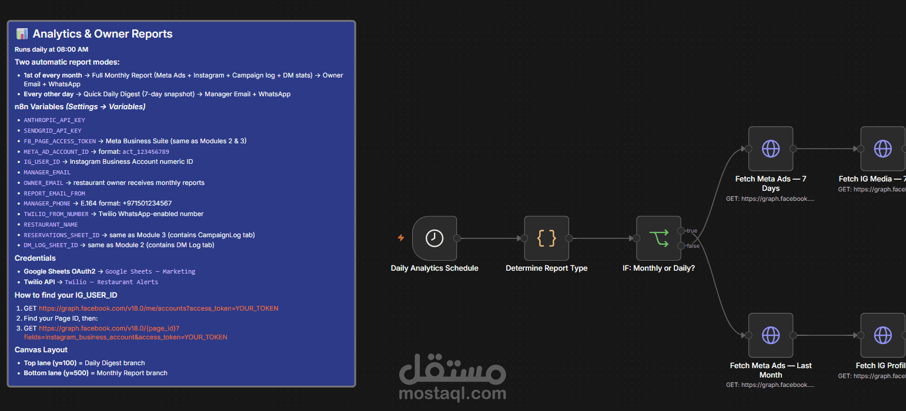The width and height of the screenshot is (906, 411).
Task: Click the Daily Analytics Schedule output connector
Action: pyautogui.click(x=457, y=238)
